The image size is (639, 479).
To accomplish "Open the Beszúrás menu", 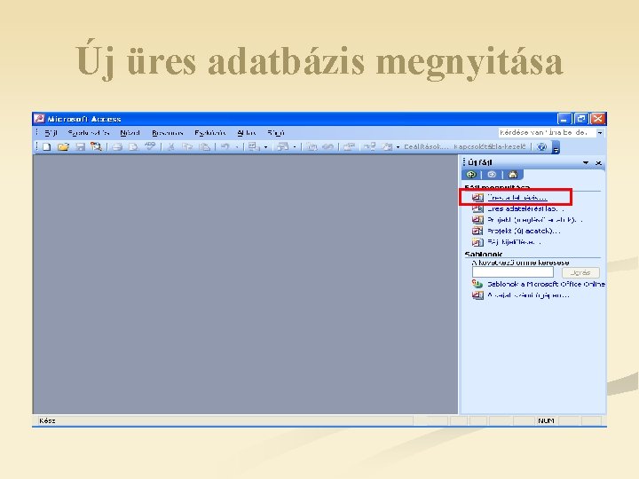I will click(x=168, y=133).
